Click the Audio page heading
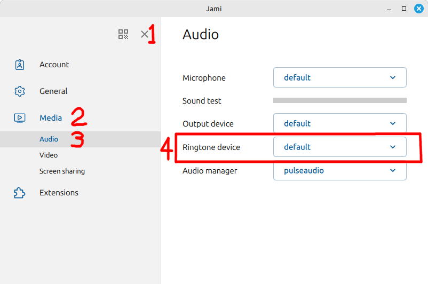The image size is (428, 284). [201, 35]
